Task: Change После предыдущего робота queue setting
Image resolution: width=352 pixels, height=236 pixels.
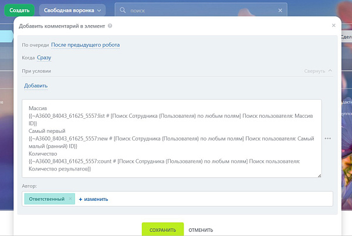Action: (x=85, y=45)
